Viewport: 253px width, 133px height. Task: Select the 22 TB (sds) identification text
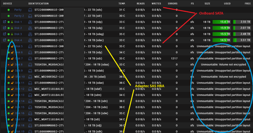(x=95, y=10)
